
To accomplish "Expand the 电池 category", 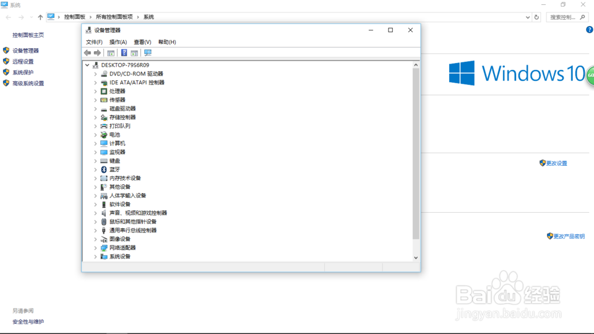I will [x=96, y=135].
